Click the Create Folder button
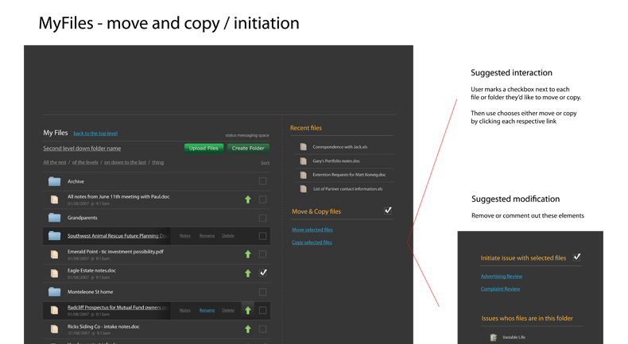 pyautogui.click(x=248, y=149)
